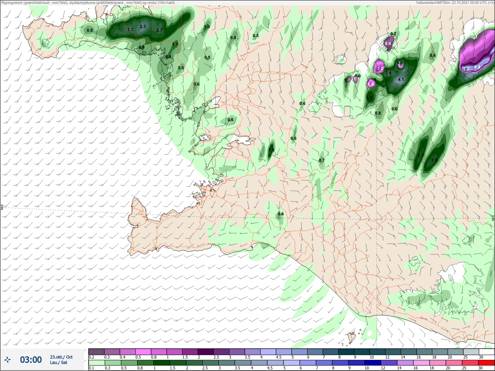Pick the bright pink swatch labeled 0.5 in upper legend
This screenshot has width=495, height=371.
click(x=143, y=352)
